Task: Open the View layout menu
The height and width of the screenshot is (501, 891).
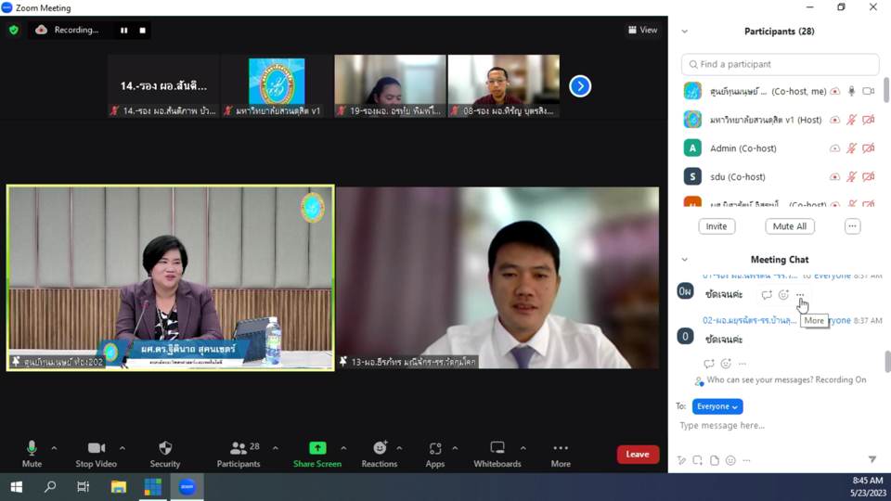Action: pyautogui.click(x=642, y=30)
